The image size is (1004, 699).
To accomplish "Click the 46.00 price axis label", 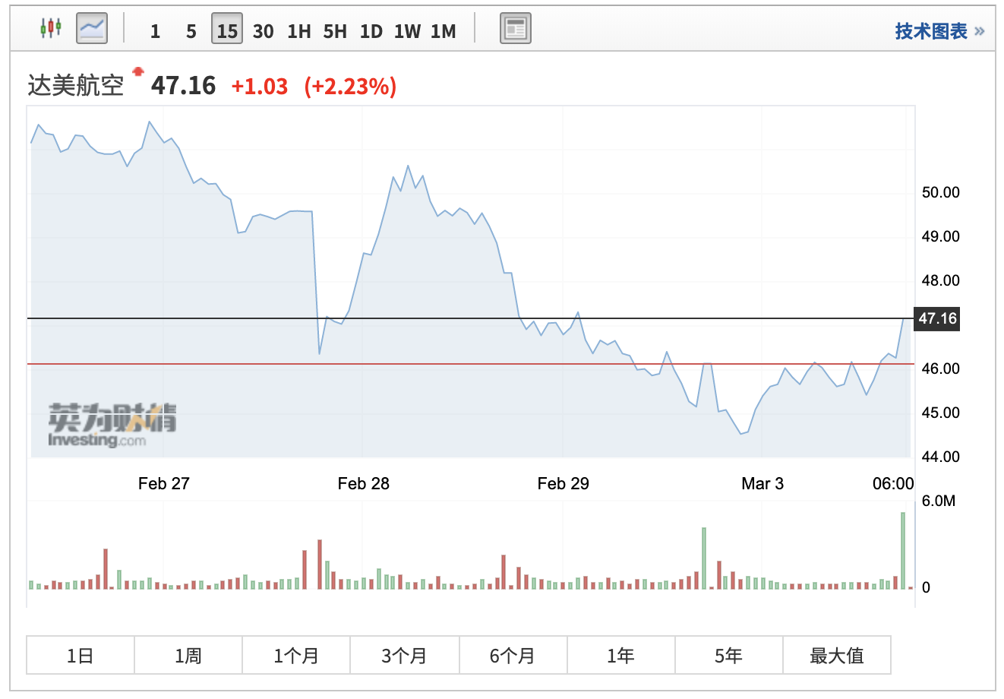I will [941, 369].
